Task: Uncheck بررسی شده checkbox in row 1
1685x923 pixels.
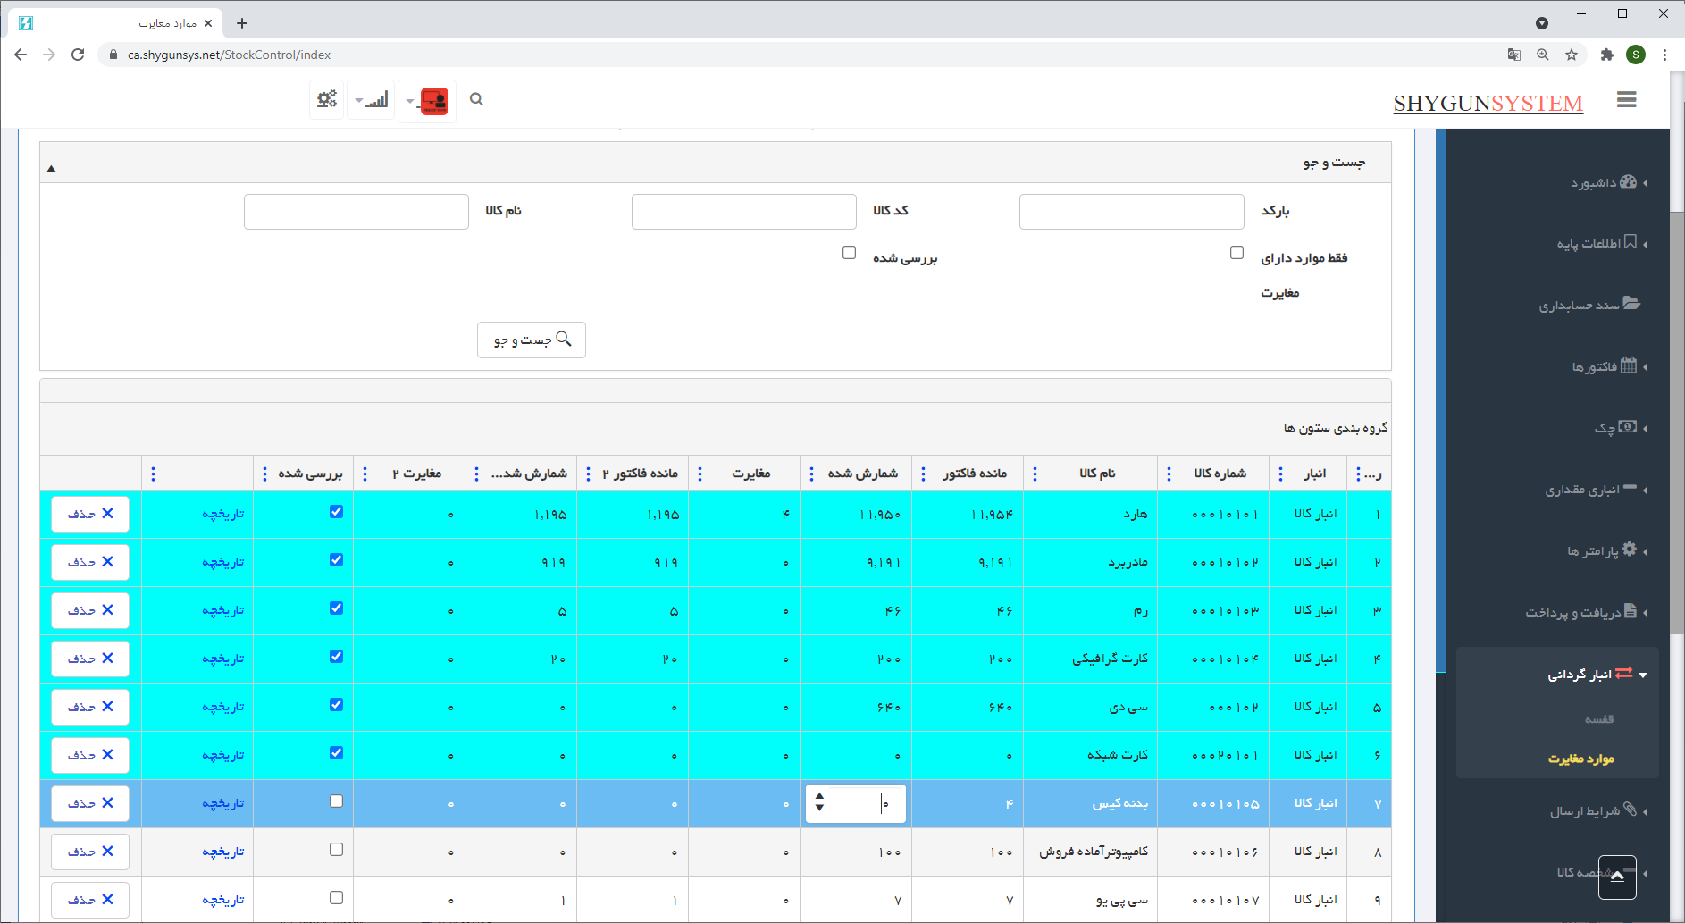Action: point(336,512)
